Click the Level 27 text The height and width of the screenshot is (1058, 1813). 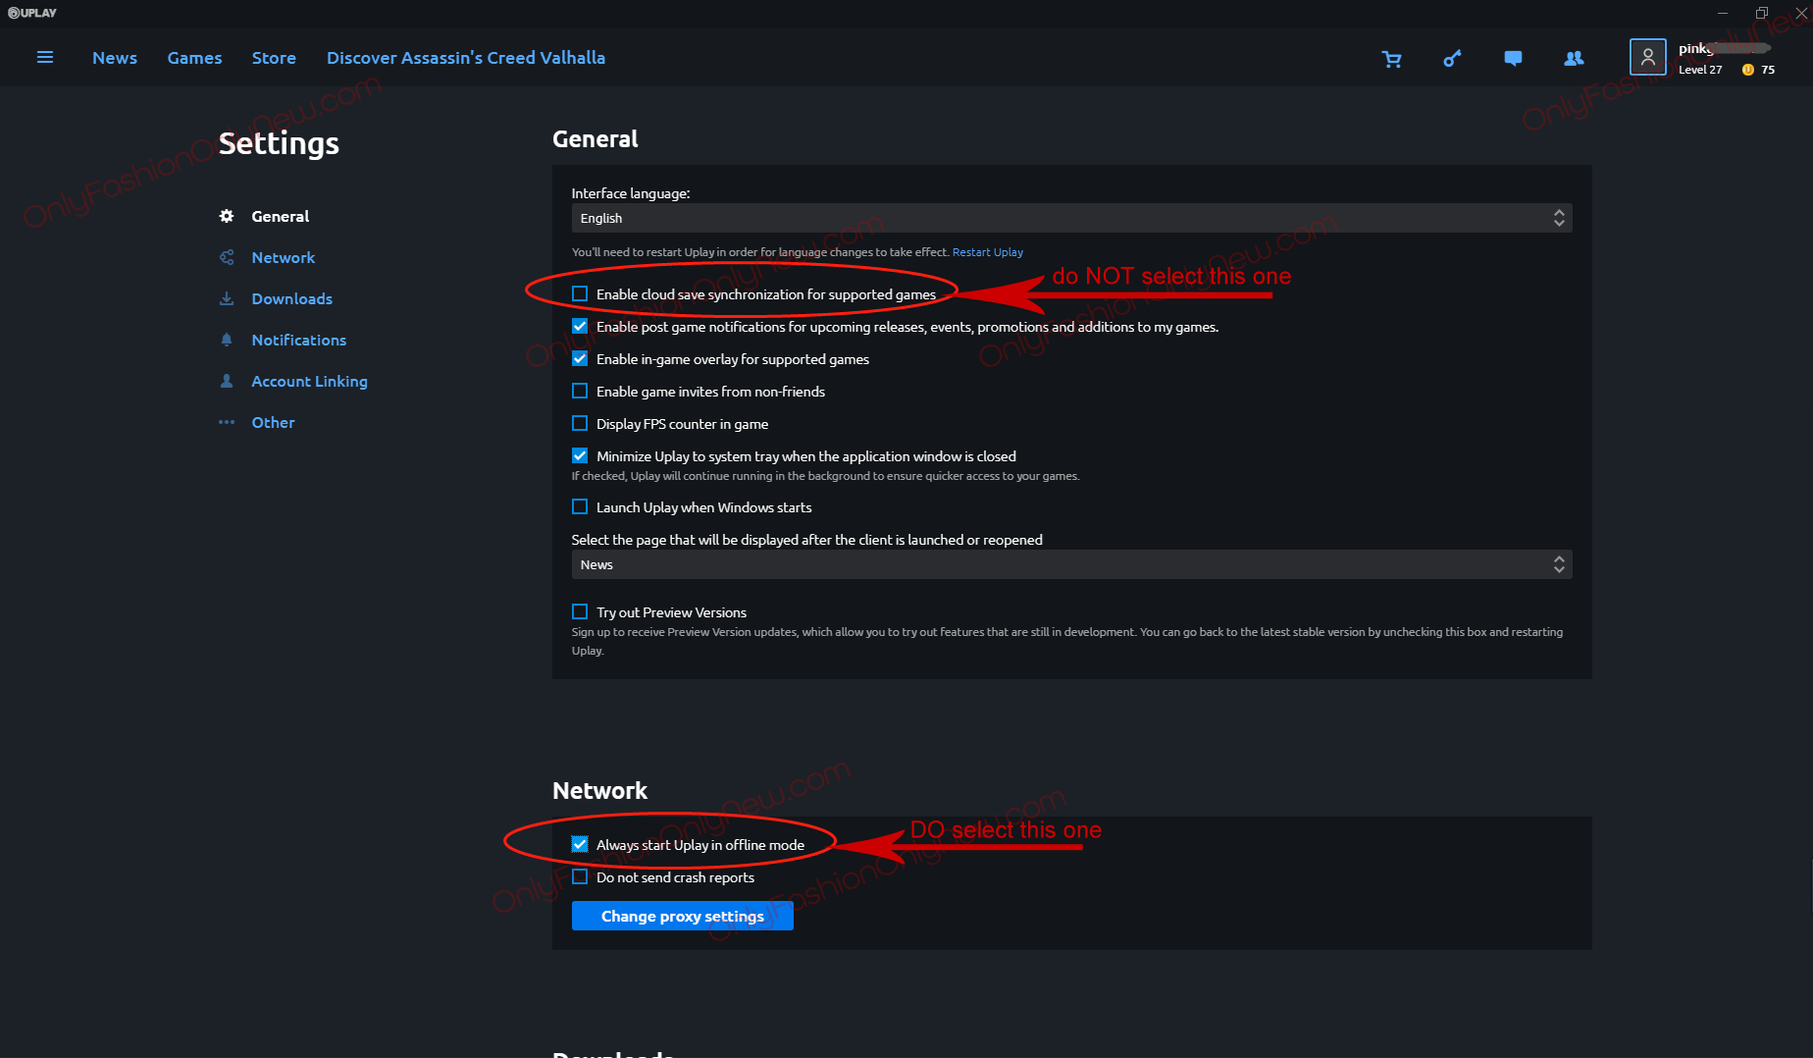coord(1700,70)
